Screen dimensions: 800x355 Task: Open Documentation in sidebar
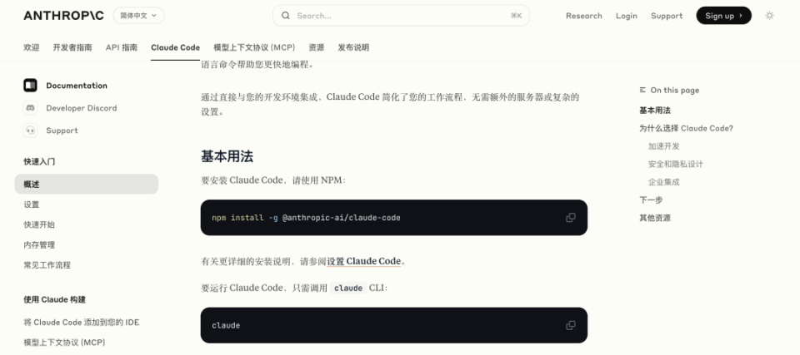(x=77, y=86)
